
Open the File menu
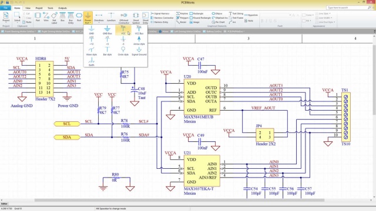(5, 8)
